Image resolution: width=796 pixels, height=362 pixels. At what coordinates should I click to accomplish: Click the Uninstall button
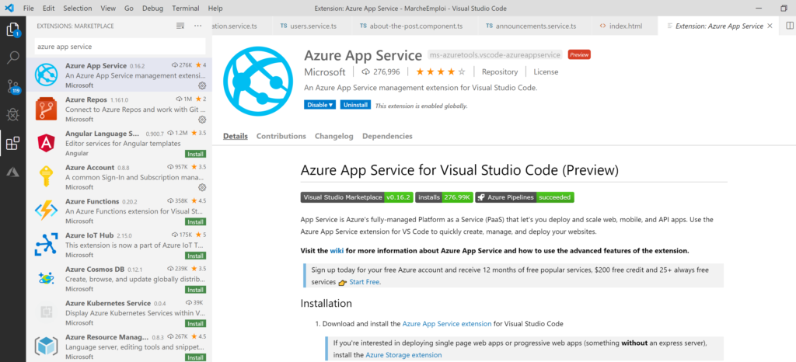click(355, 105)
